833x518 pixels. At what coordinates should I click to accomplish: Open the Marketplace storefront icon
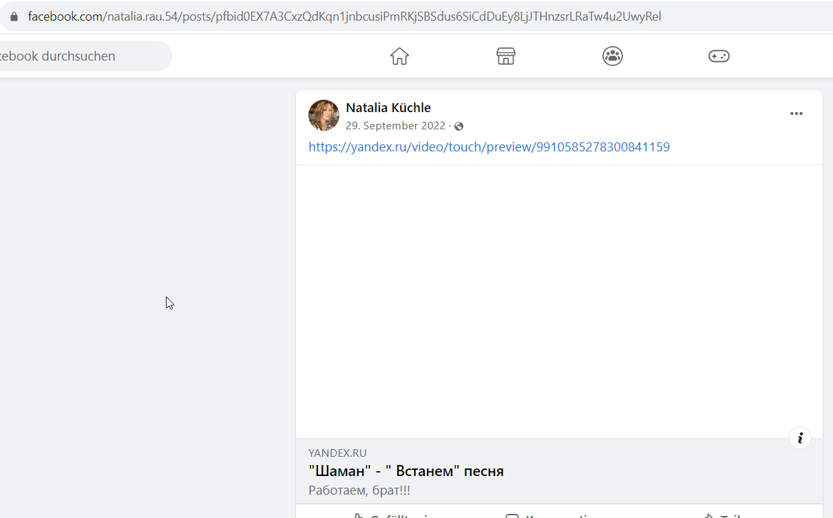tap(506, 56)
